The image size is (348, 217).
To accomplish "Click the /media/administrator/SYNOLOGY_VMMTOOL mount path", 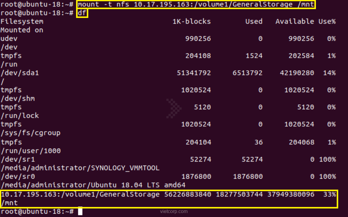I will [80, 168].
